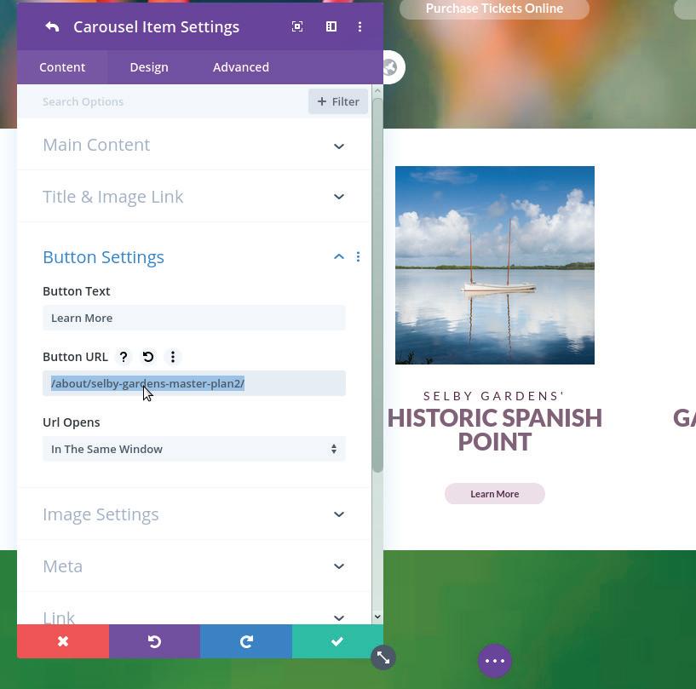Open the Url Opens dropdown
The image size is (696, 689).
tap(194, 449)
